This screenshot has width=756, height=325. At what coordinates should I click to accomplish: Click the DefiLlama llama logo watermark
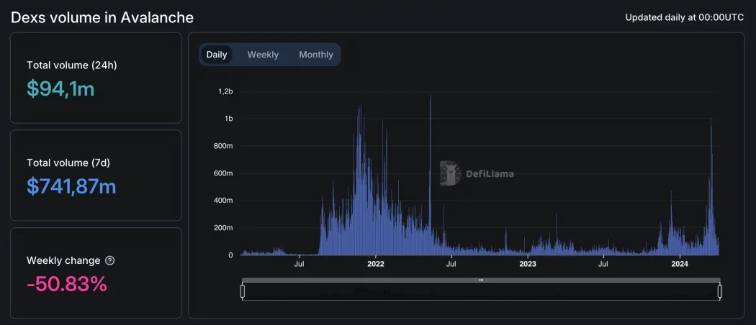point(450,173)
